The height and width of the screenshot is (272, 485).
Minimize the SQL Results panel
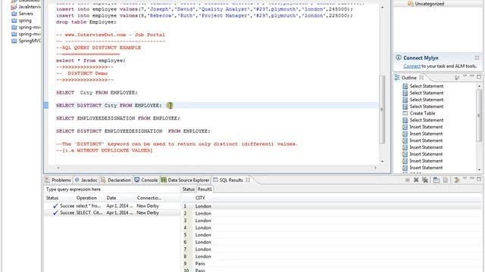pos(472,179)
